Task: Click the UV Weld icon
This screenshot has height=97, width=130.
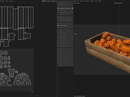Action: point(58,15)
